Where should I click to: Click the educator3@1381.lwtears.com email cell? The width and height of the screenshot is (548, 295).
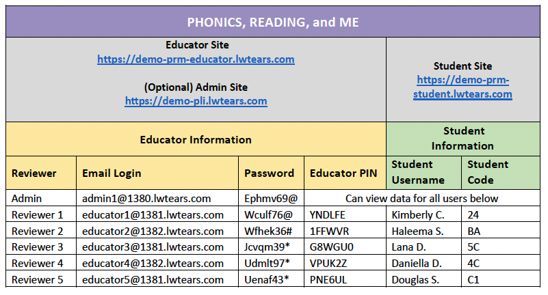click(x=153, y=247)
